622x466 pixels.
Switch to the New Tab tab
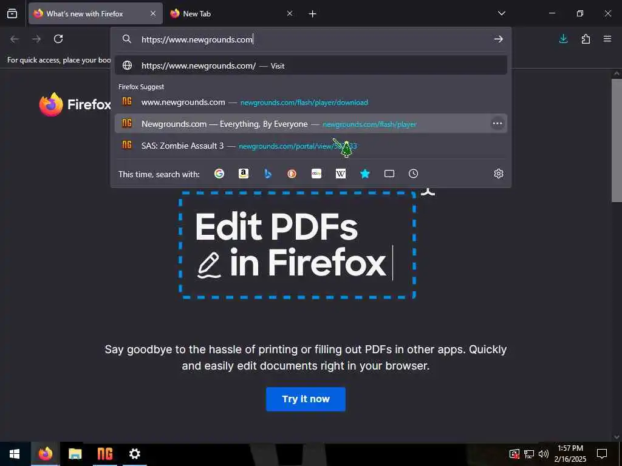(231, 13)
